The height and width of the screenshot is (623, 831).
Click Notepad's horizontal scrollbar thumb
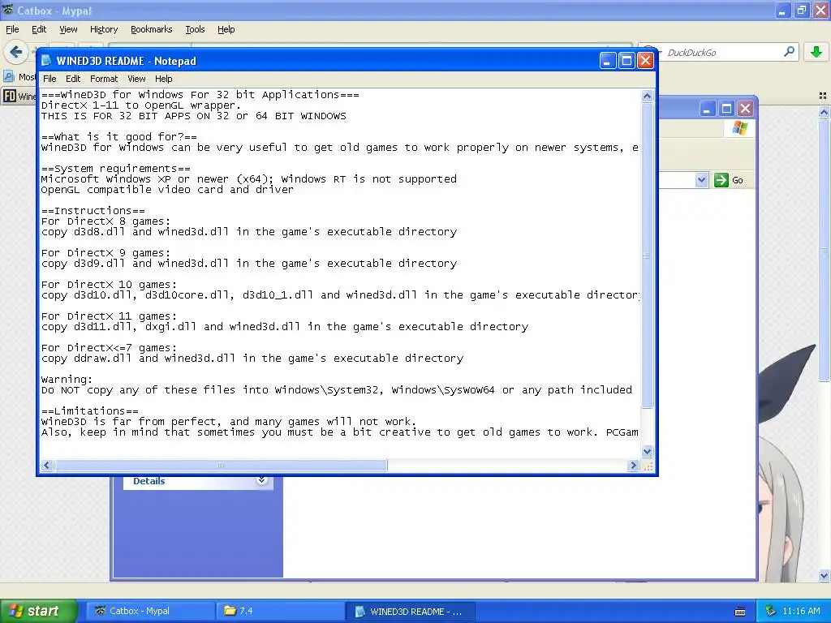tap(221, 465)
